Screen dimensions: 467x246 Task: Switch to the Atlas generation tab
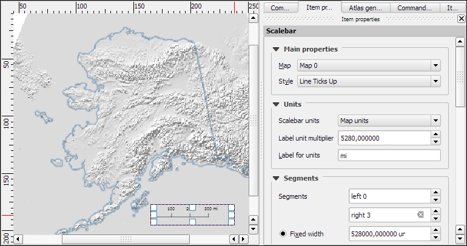pos(364,8)
